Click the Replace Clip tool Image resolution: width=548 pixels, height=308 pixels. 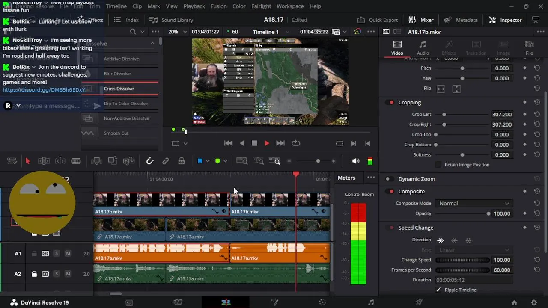(128, 161)
